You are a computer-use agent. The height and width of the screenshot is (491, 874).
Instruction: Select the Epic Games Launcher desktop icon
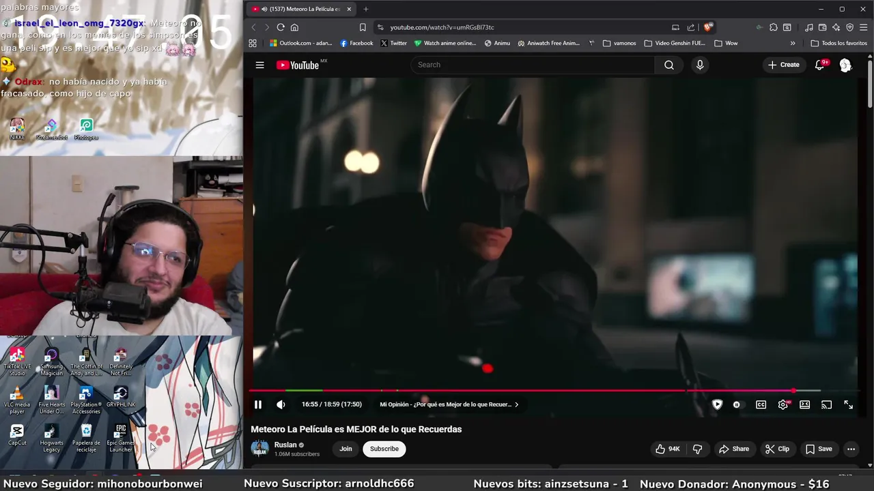point(121,438)
